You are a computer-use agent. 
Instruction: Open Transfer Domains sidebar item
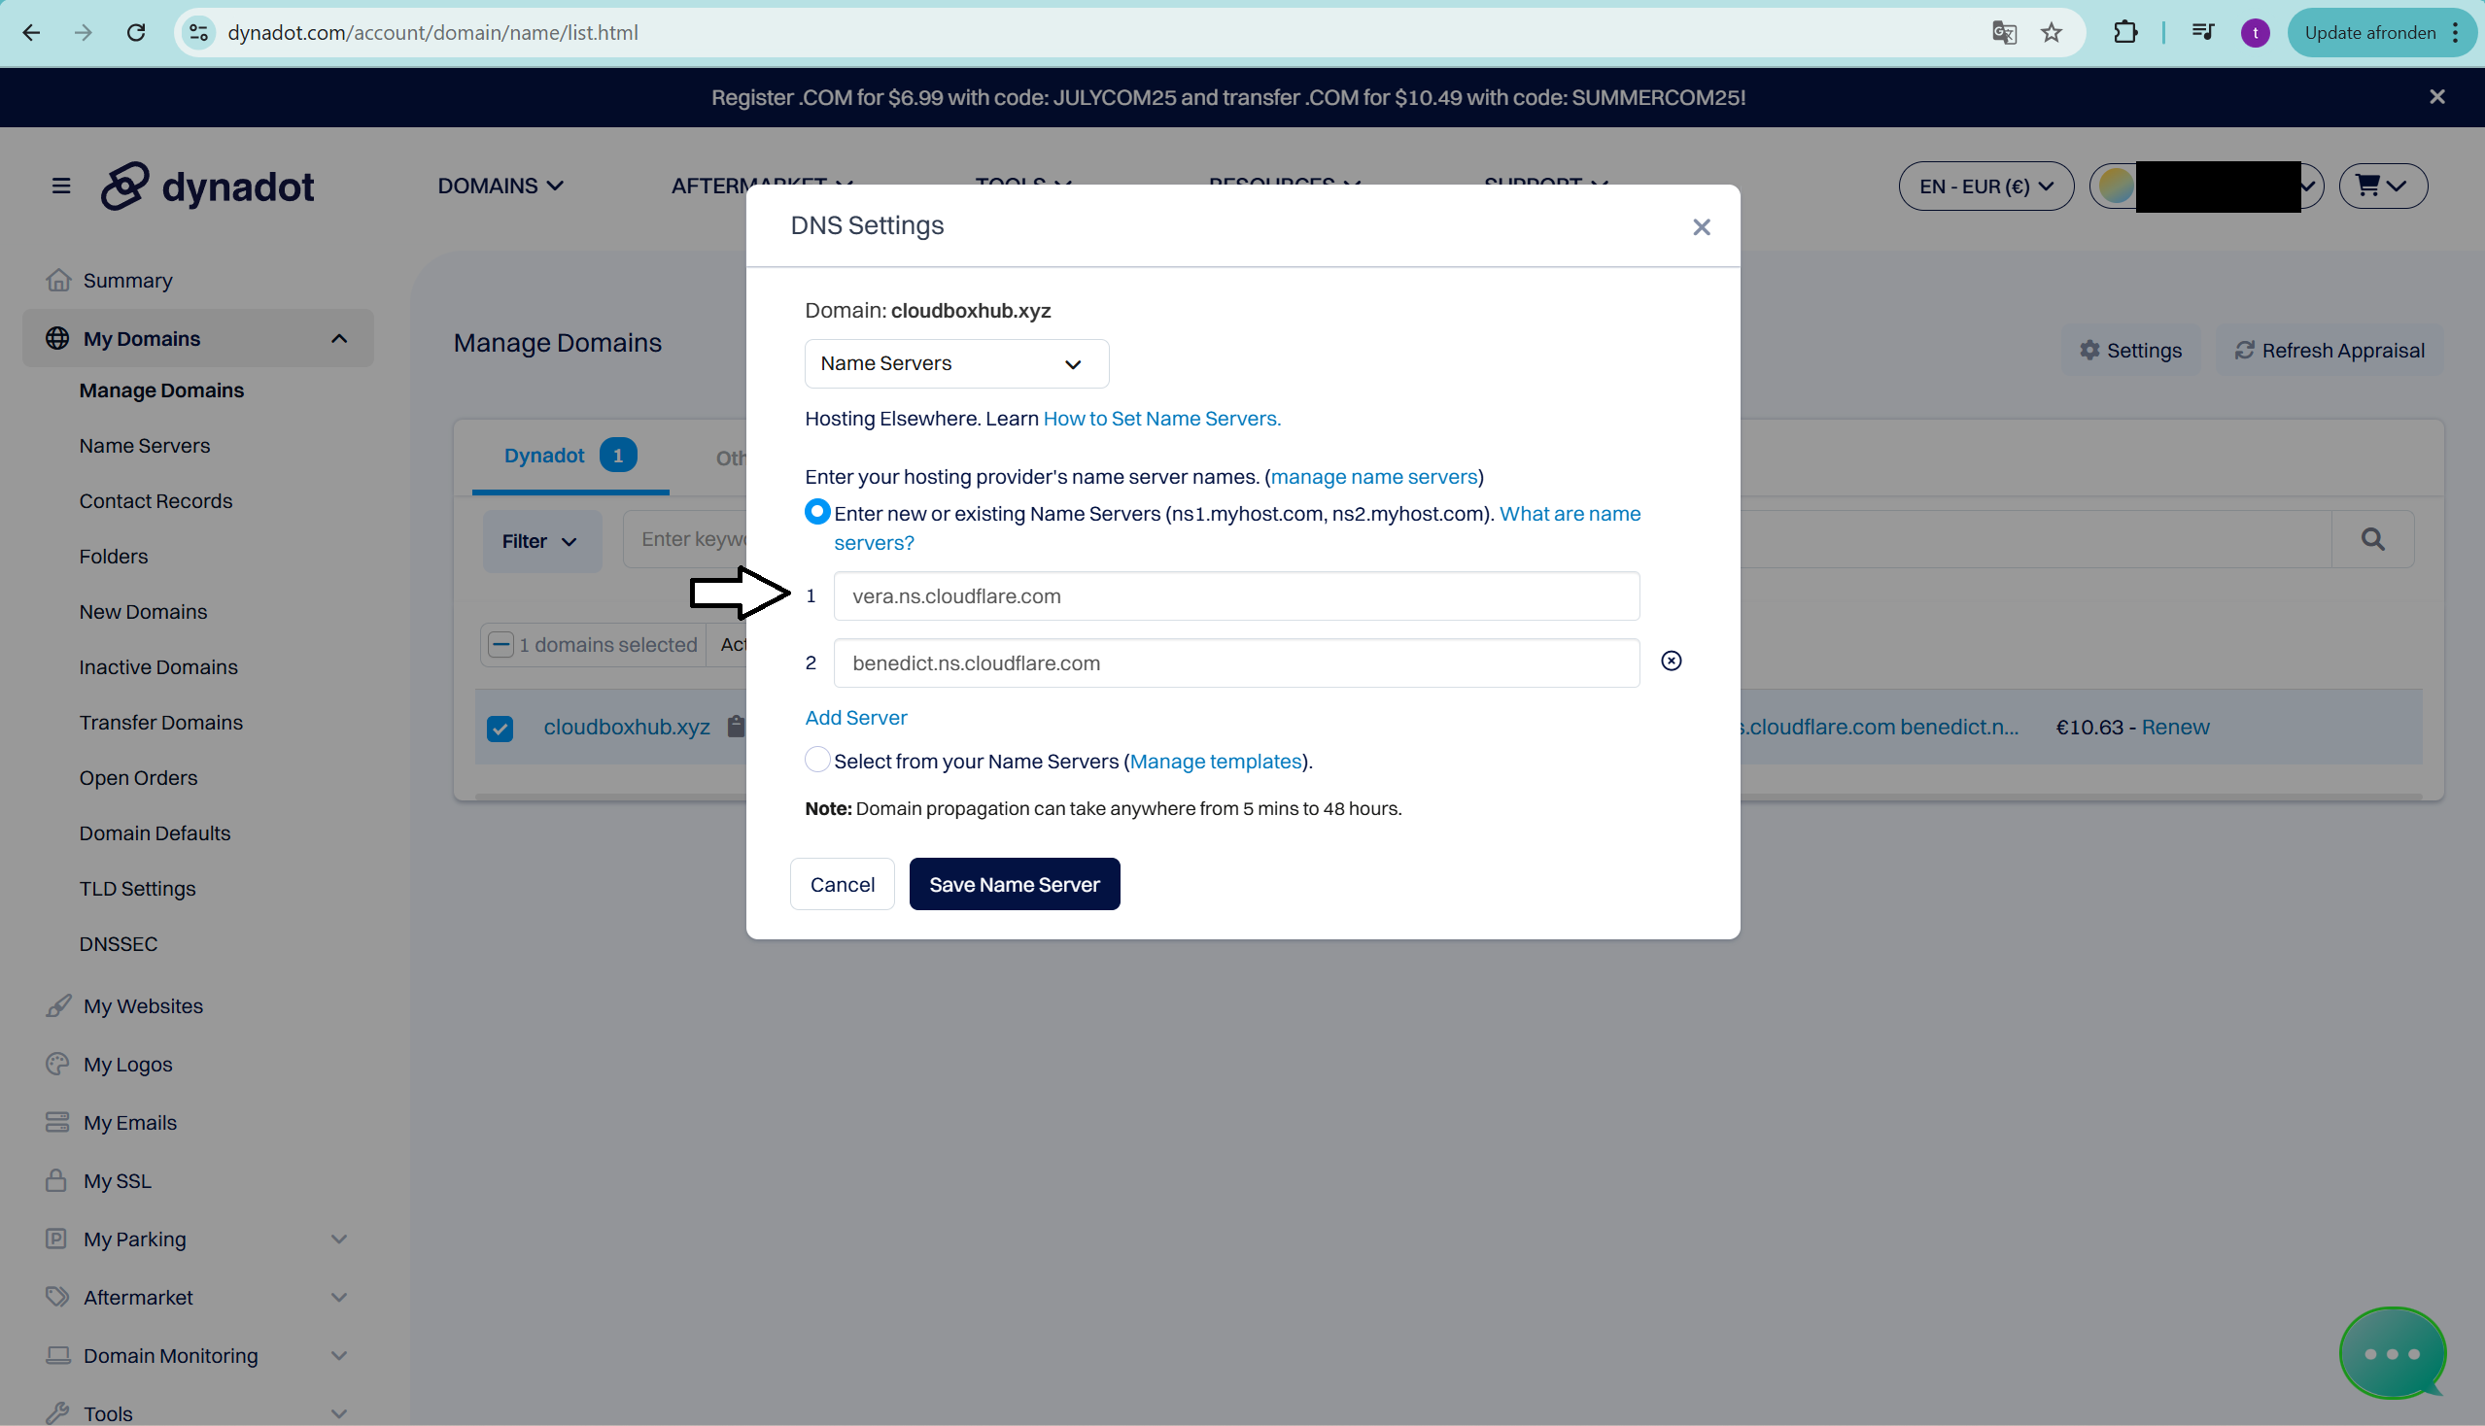160,723
